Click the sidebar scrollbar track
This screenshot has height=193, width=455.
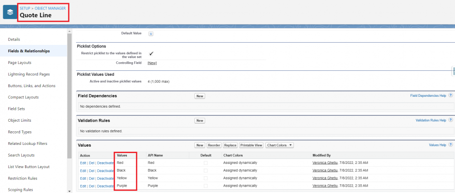tap(69, 174)
